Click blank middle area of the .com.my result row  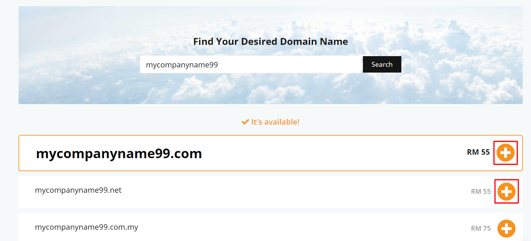click(292, 228)
